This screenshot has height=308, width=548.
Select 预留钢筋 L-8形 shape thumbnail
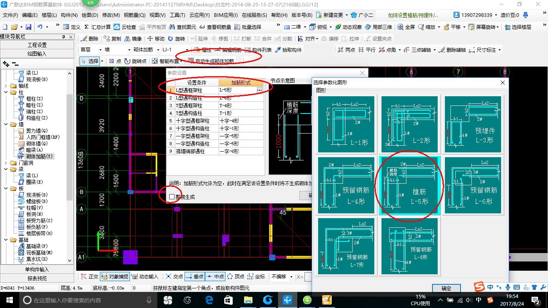point(410,247)
